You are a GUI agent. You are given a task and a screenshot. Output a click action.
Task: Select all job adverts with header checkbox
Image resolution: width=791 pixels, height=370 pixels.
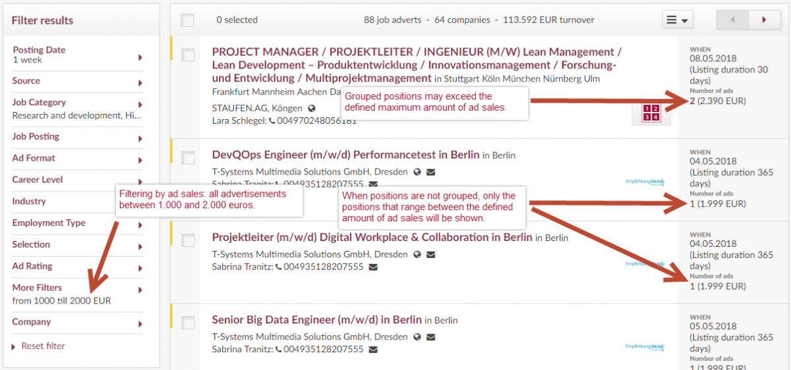(x=188, y=20)
